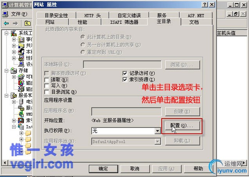Screen dimensions: 249x177
Task: Select the Event Viewer tree icon
Action: (x=21, y=39)
